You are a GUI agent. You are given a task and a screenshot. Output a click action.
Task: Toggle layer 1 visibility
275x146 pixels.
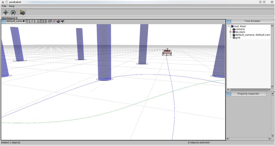tap(27, 20)
